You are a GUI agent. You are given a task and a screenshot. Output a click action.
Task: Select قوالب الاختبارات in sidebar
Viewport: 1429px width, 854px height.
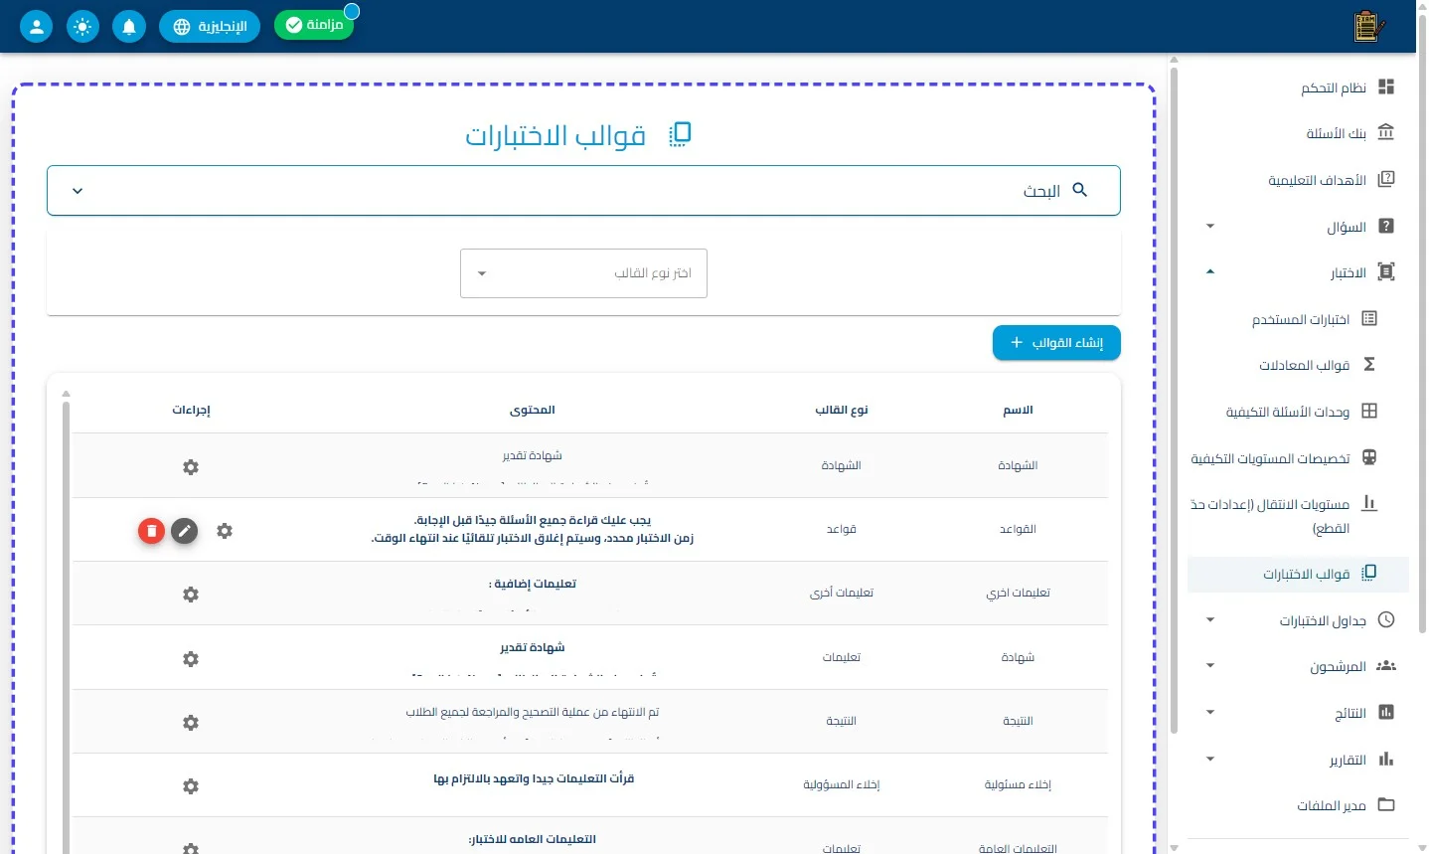pos(1298,574)
